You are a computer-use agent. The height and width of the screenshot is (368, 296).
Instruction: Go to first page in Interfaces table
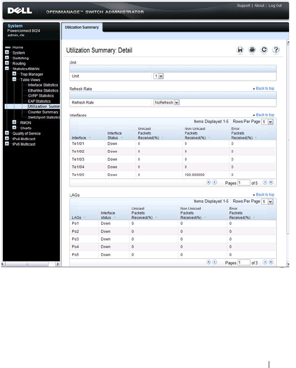(x=208, y=182)
